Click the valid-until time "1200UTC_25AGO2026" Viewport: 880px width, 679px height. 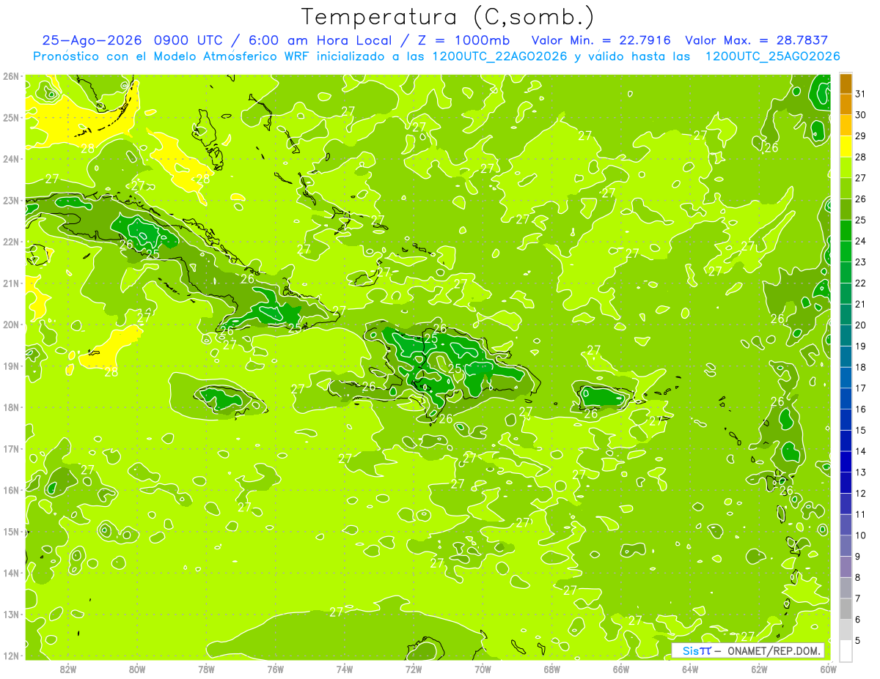tap(772, 56)
